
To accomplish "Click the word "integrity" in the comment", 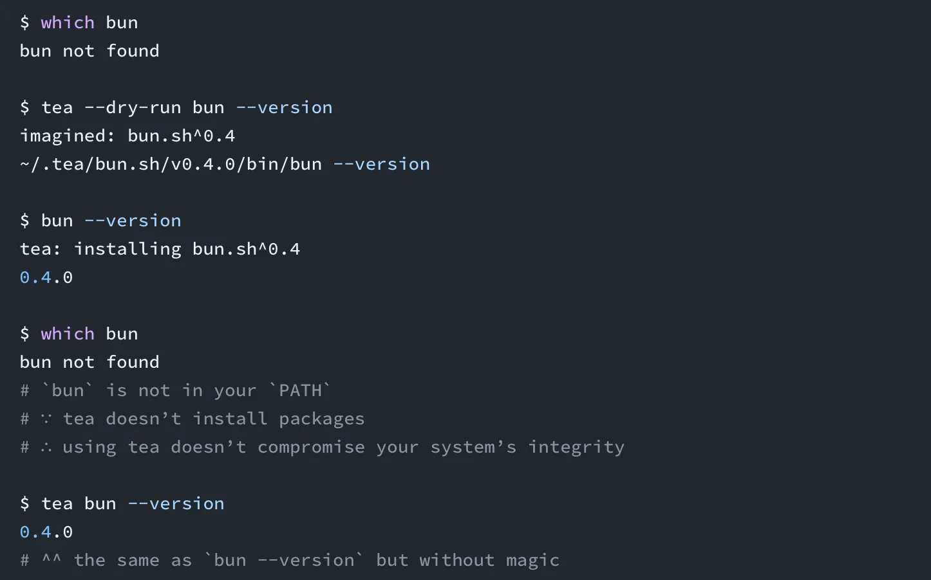I will [x=576, y=447].
